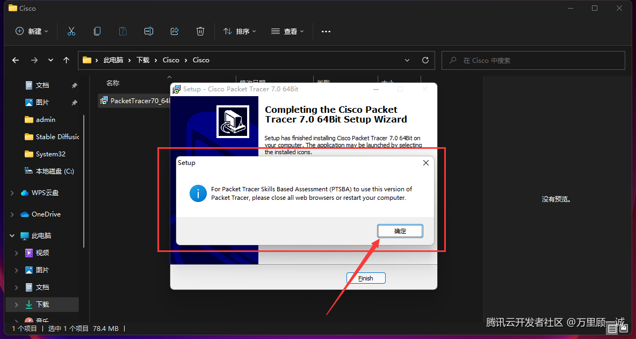Image resolution: width=636 pixels, height=339 pixels.
Task: Expand the WPS云盘 tree node
Action: click(12, 193)
